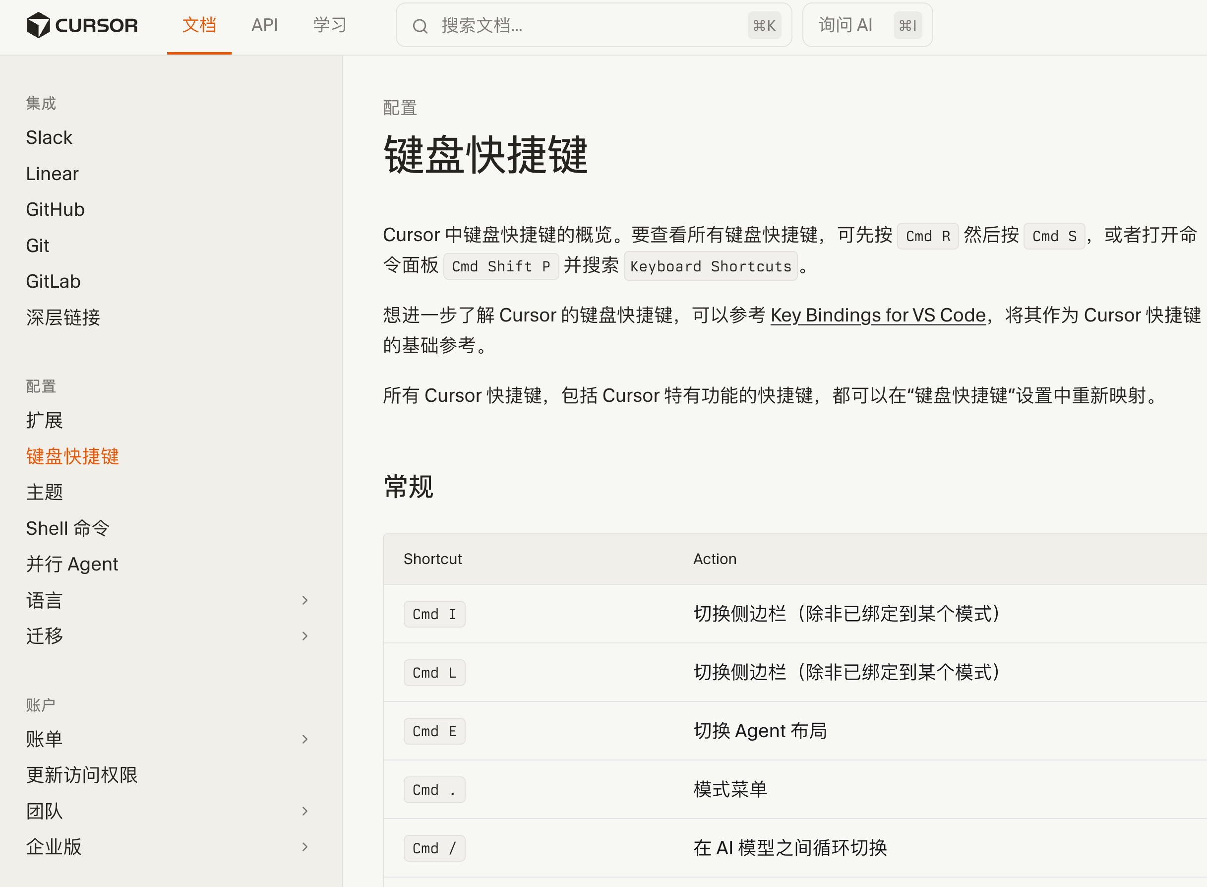Click the Cursor logo icon
The width and height of the screenshot is (1207, 887).
(38, 25)
